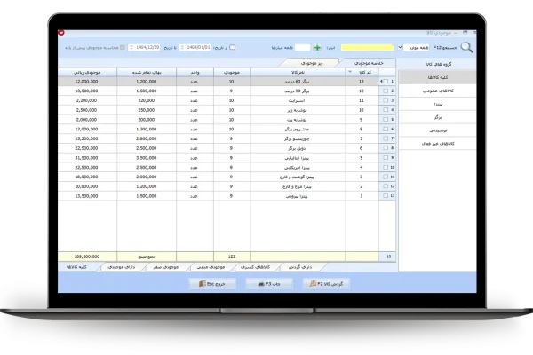Click the total quantity 122 cell
Image resolution: width=533 pixels, height=355 pixels.
[x=232, y=256]
